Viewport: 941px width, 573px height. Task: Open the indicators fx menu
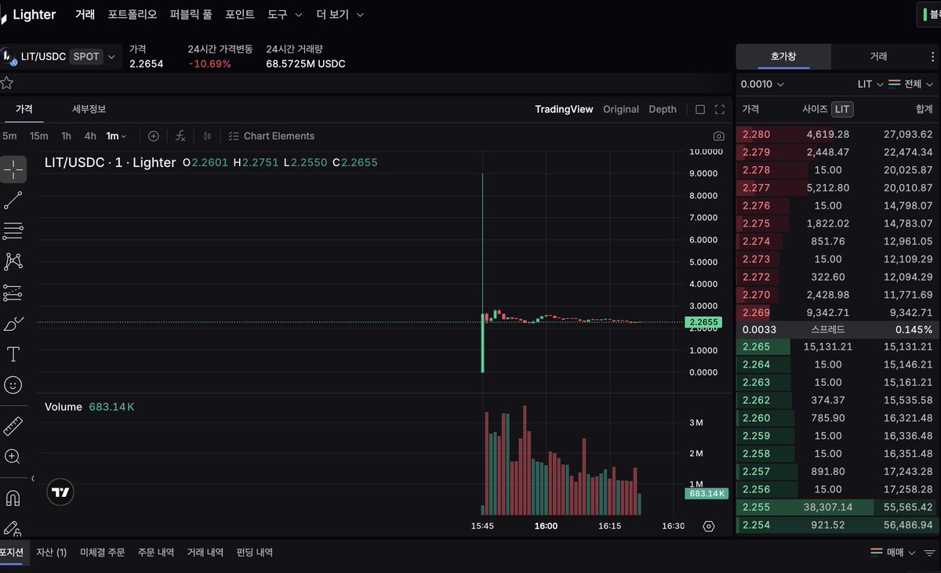pos(180,136)
